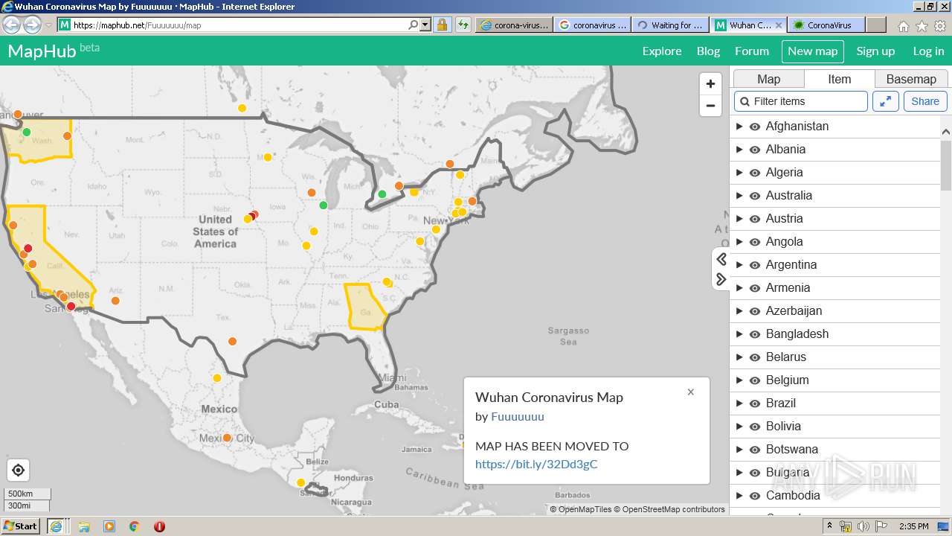Image resolution: width=952 pixels, height=536 pixels.
Task: Click the Share button
Action: click(x=925, y=101)
